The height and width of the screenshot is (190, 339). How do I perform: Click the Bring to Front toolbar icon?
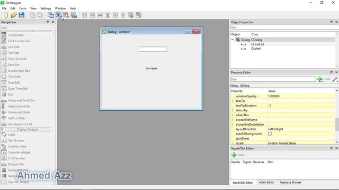click(40, 15)
